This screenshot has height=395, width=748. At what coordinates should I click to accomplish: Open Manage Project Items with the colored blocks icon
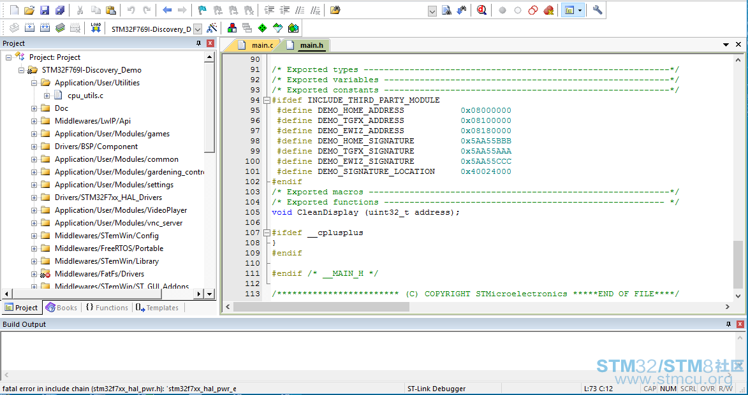[232, 28]
